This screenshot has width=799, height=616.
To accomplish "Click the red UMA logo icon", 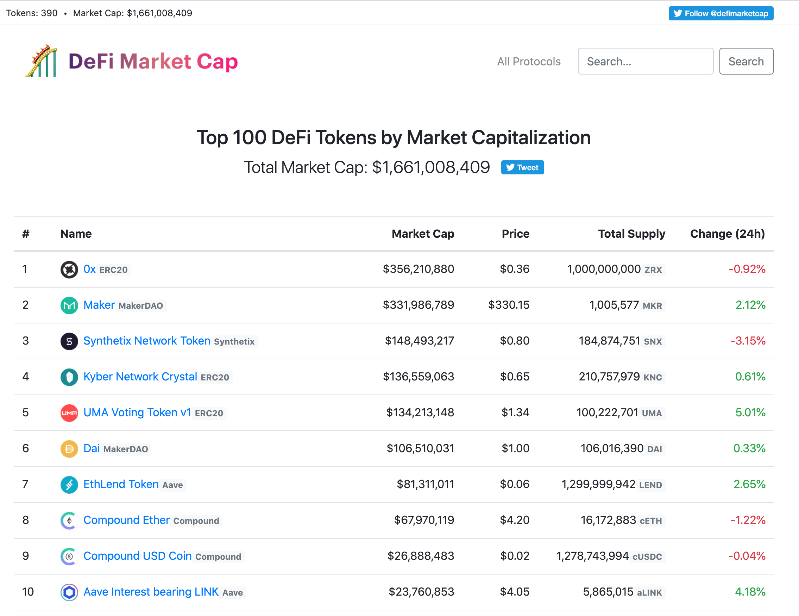I will (x=69, y=413).
